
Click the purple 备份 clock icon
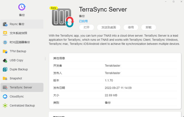[22, 7]
